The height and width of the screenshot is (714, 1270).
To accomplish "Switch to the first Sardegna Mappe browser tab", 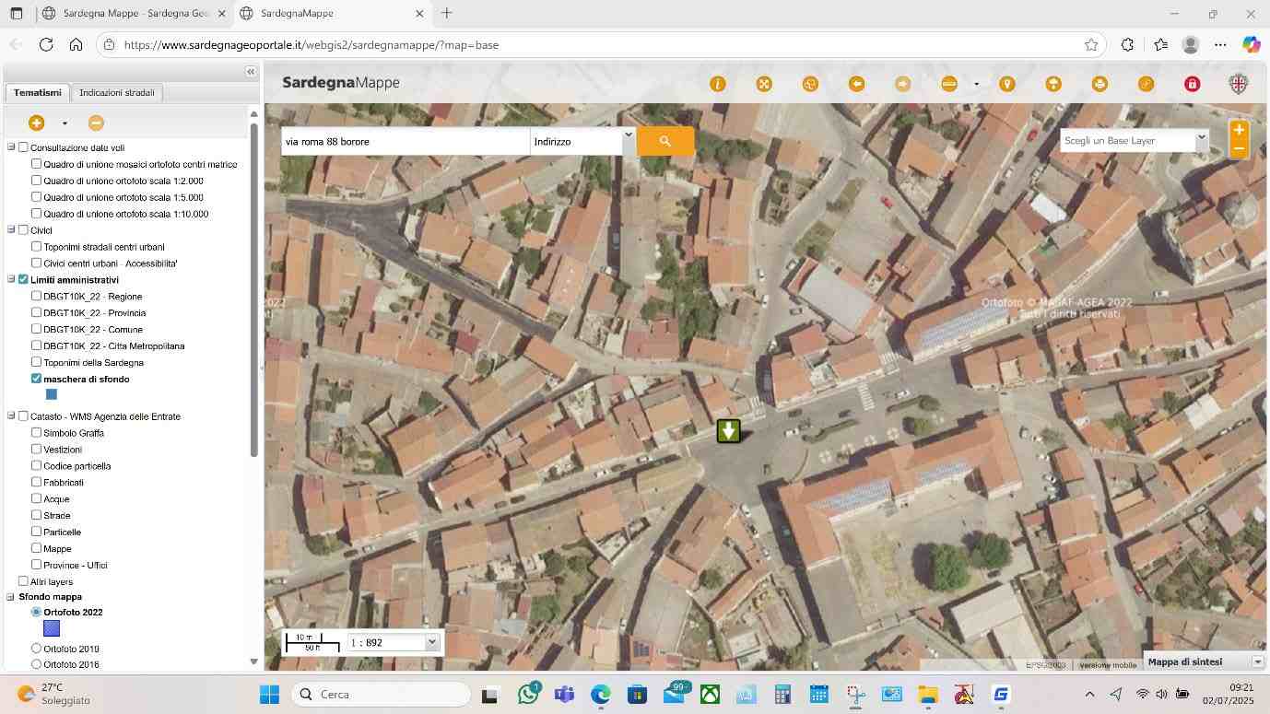I will [132, 14].
